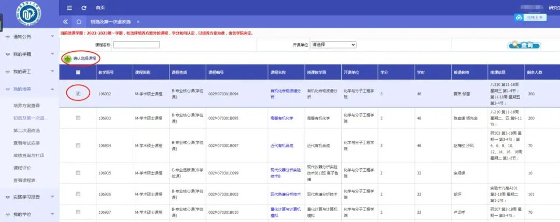This screenshot has height=222, width=560.
Task: Open the 开课单位 dropdown
Action: [333, 45]
